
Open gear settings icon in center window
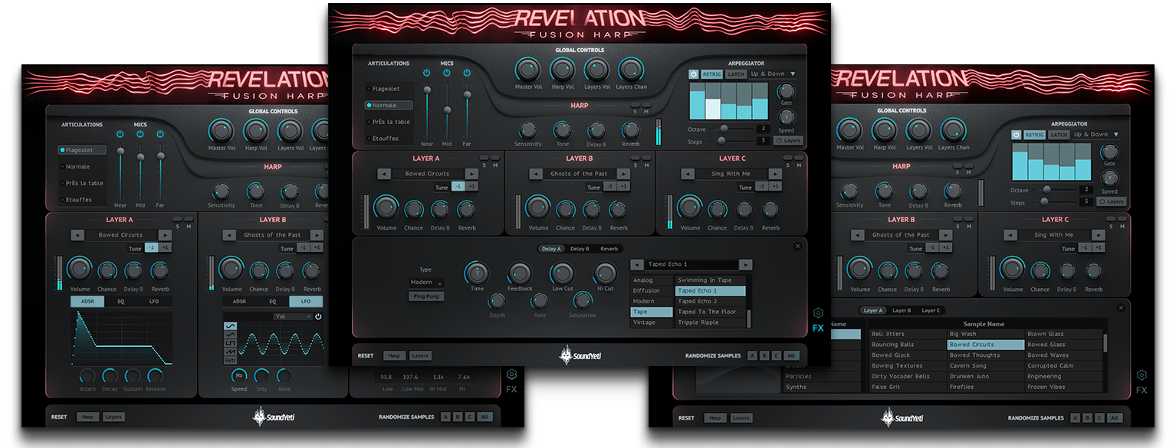818,313
